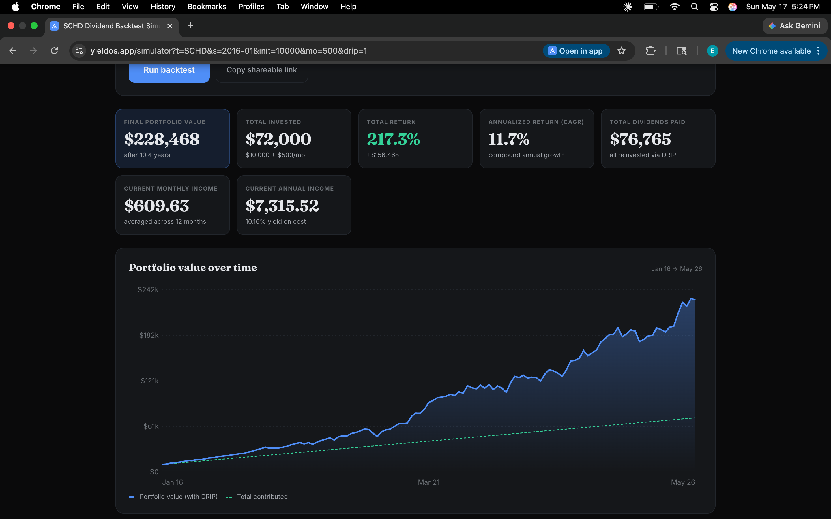
Task: Open the History menu
Action: click(163, 7)
